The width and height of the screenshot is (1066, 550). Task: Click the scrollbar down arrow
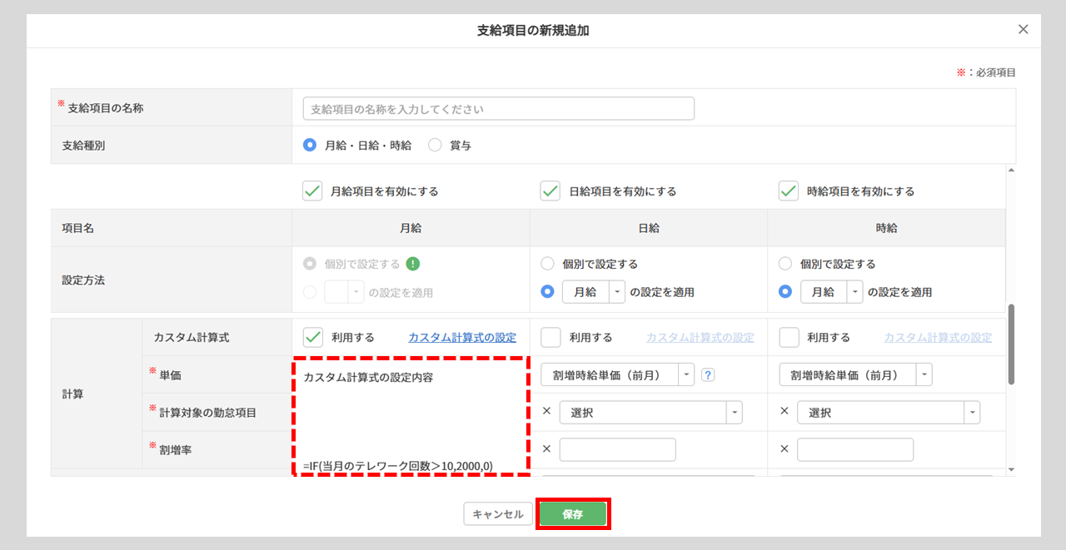pos(1011,469)
